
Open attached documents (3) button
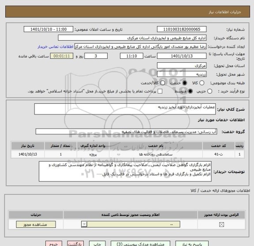tap(140, 244)
